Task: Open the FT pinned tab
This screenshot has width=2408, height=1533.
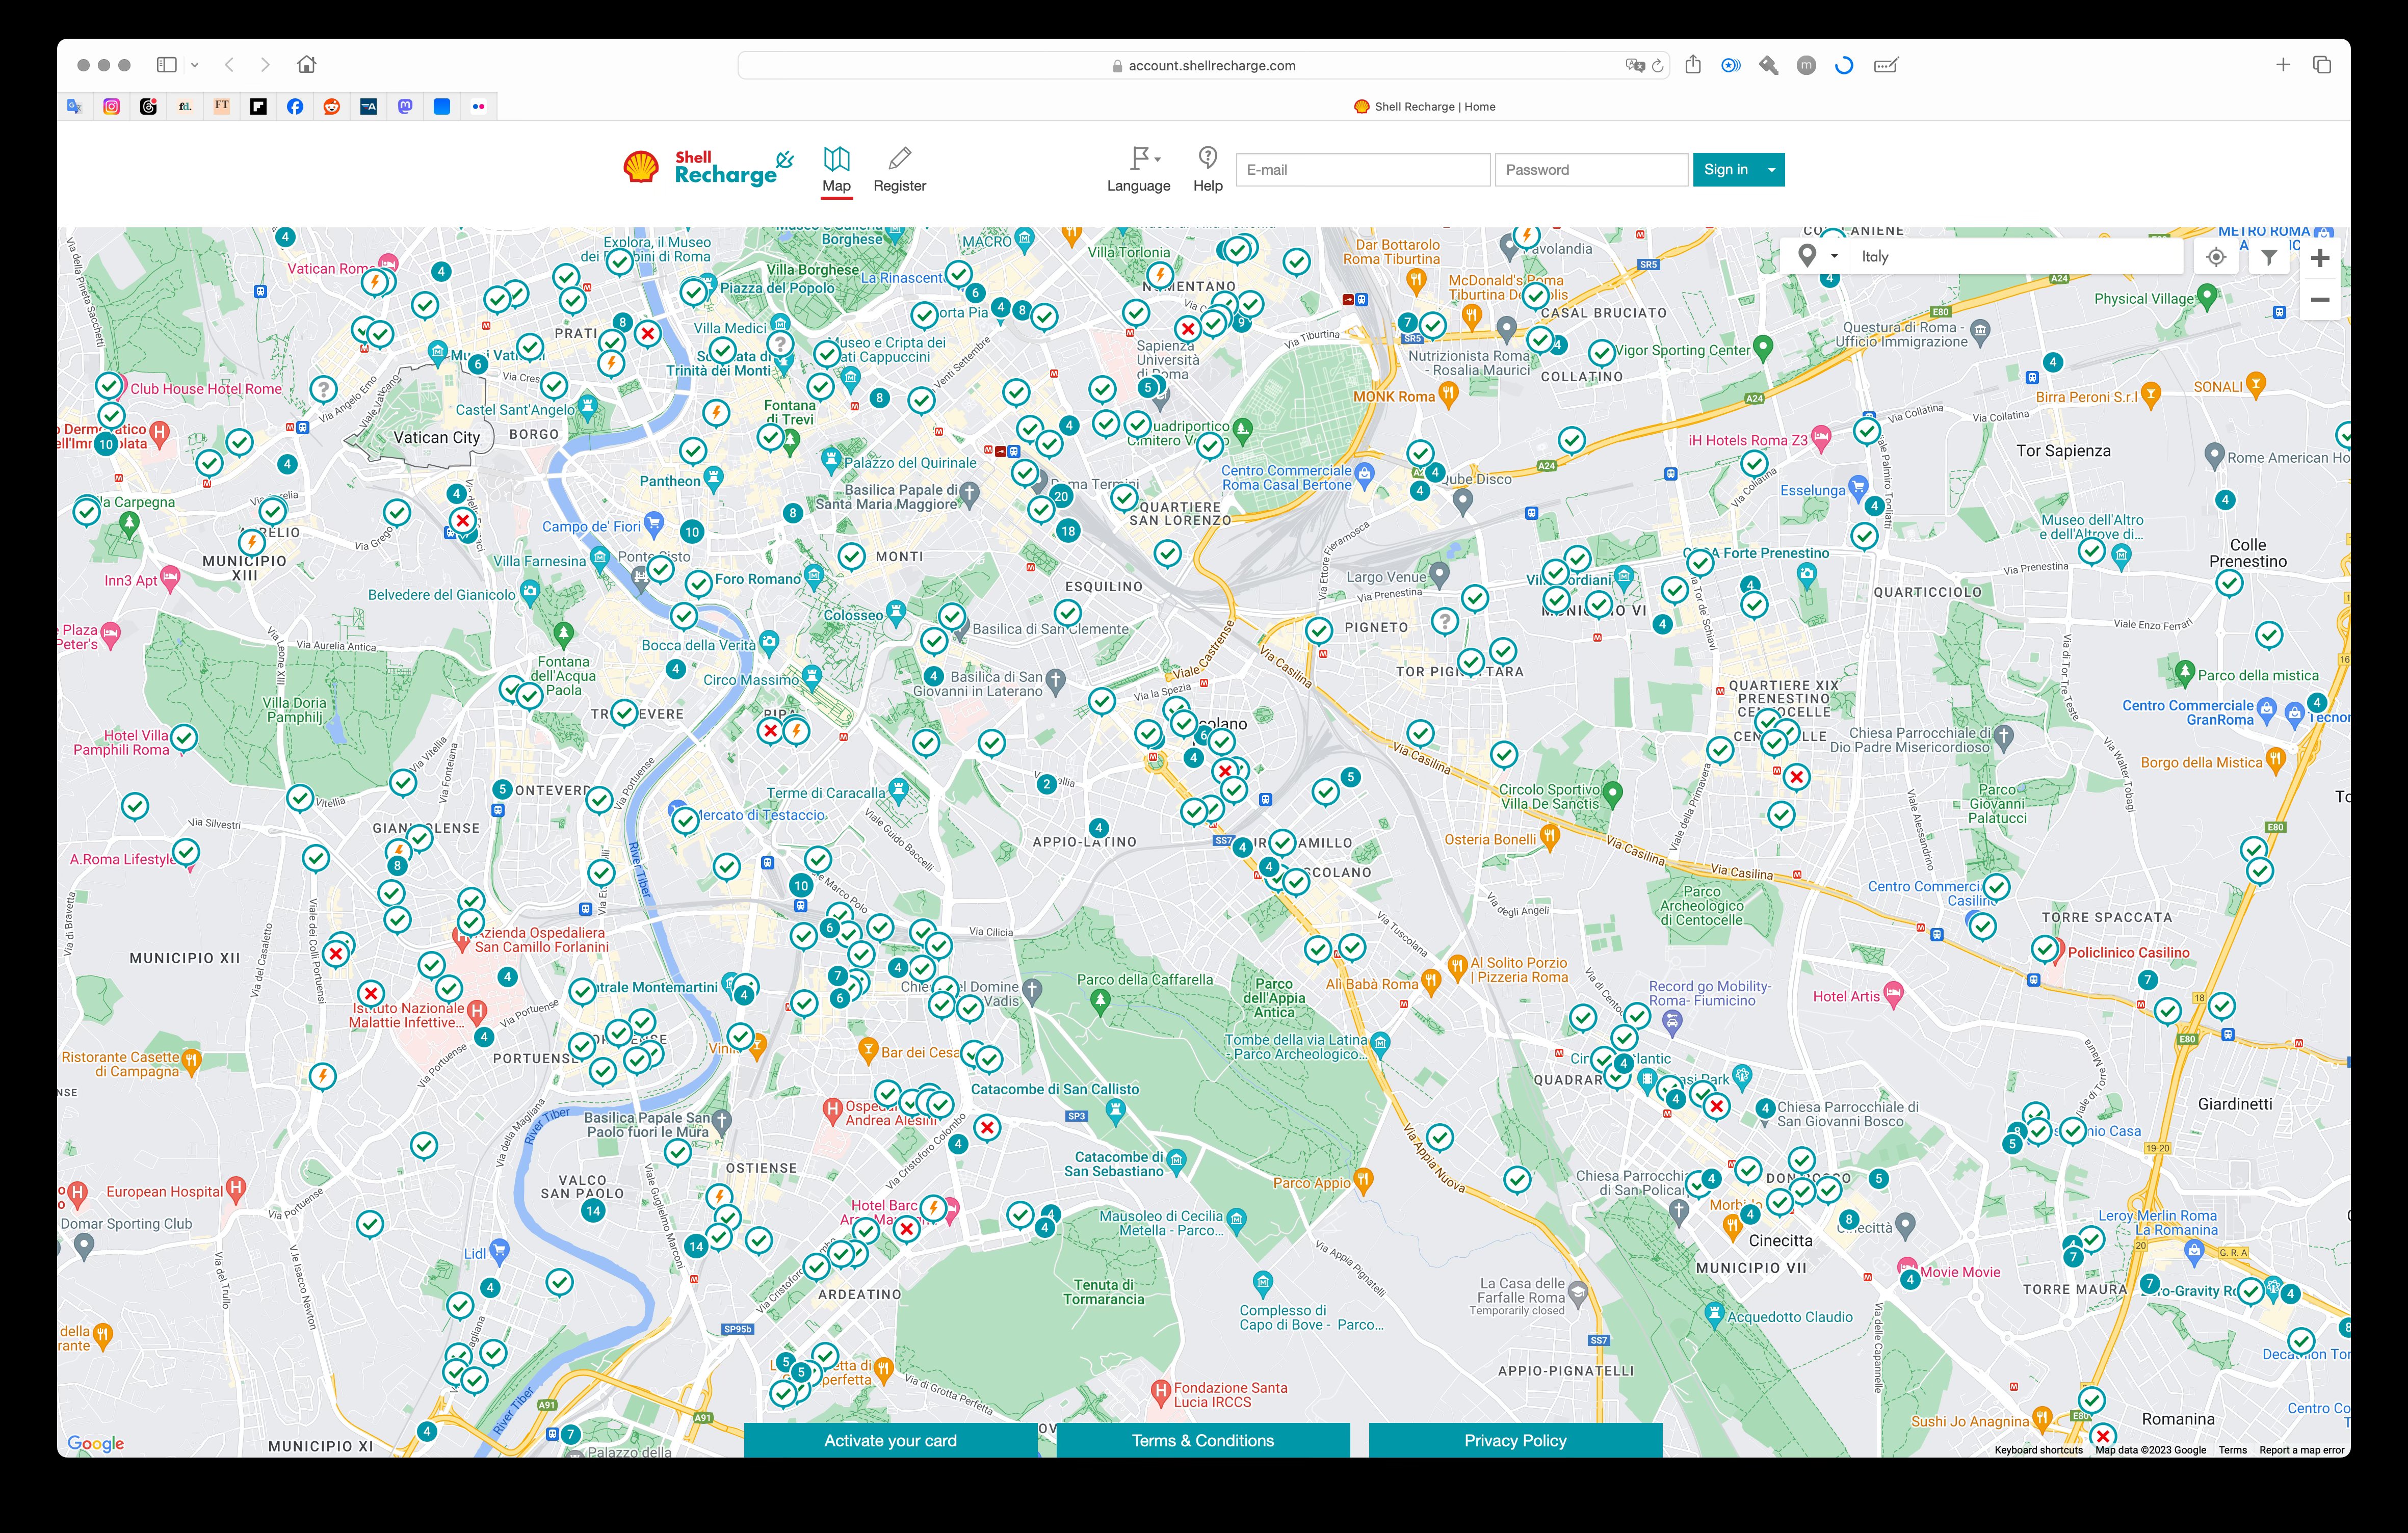Action: 222,106
